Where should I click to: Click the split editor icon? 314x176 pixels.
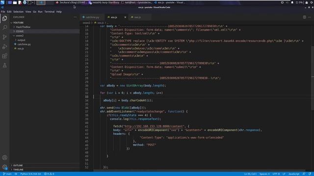[x=304, y=17]
